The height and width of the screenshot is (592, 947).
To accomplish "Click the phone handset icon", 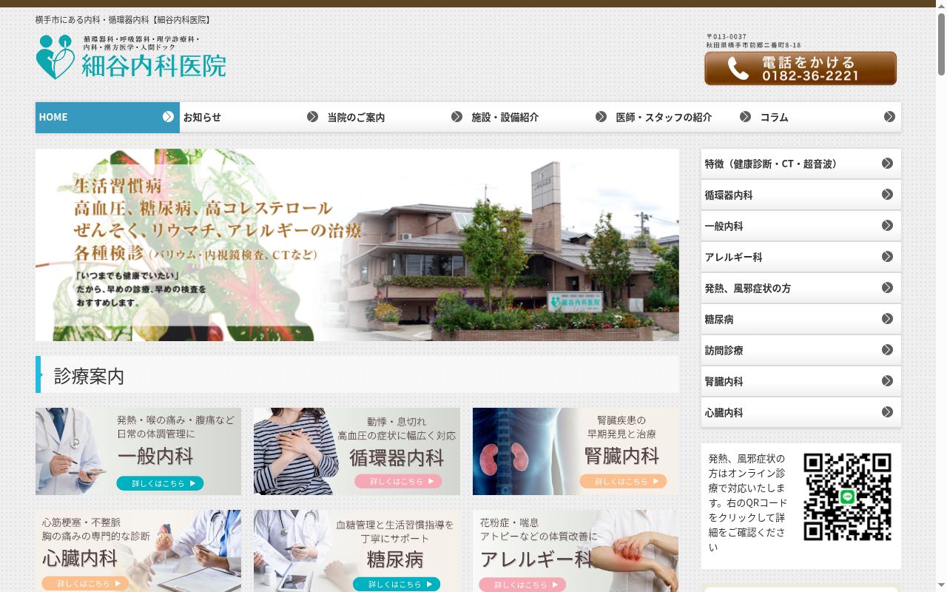I will pyautogui.click(x=738, y=69).
